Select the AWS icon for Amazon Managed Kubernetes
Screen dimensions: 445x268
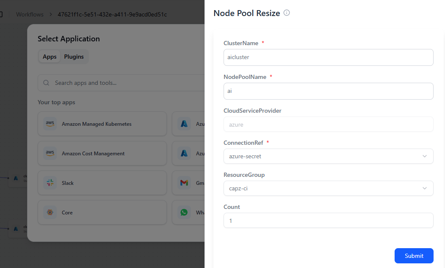pos(50,124)
